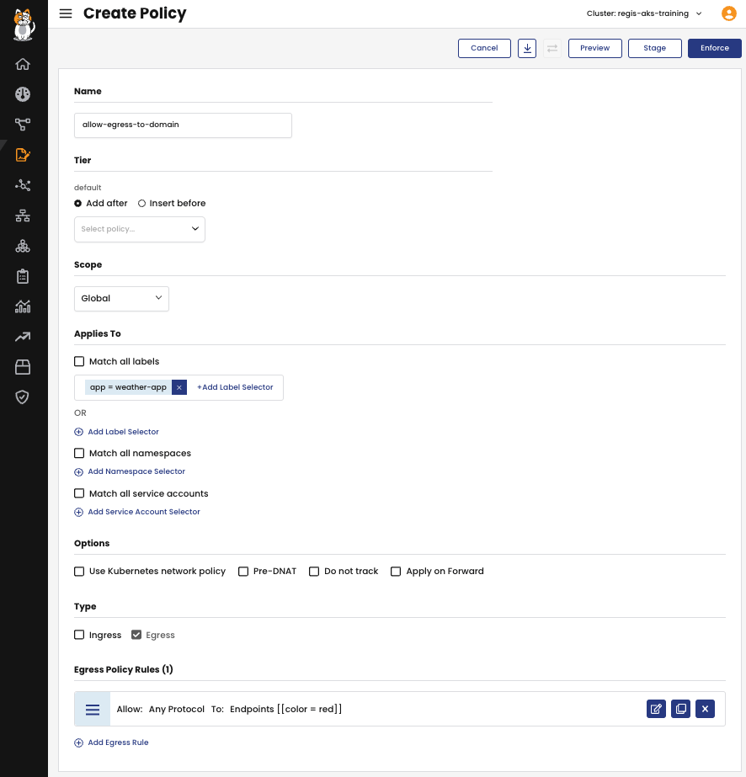The image size is (746, 777).
Task: Open the Policies icon in the sidebar
Action: (23, 155)
